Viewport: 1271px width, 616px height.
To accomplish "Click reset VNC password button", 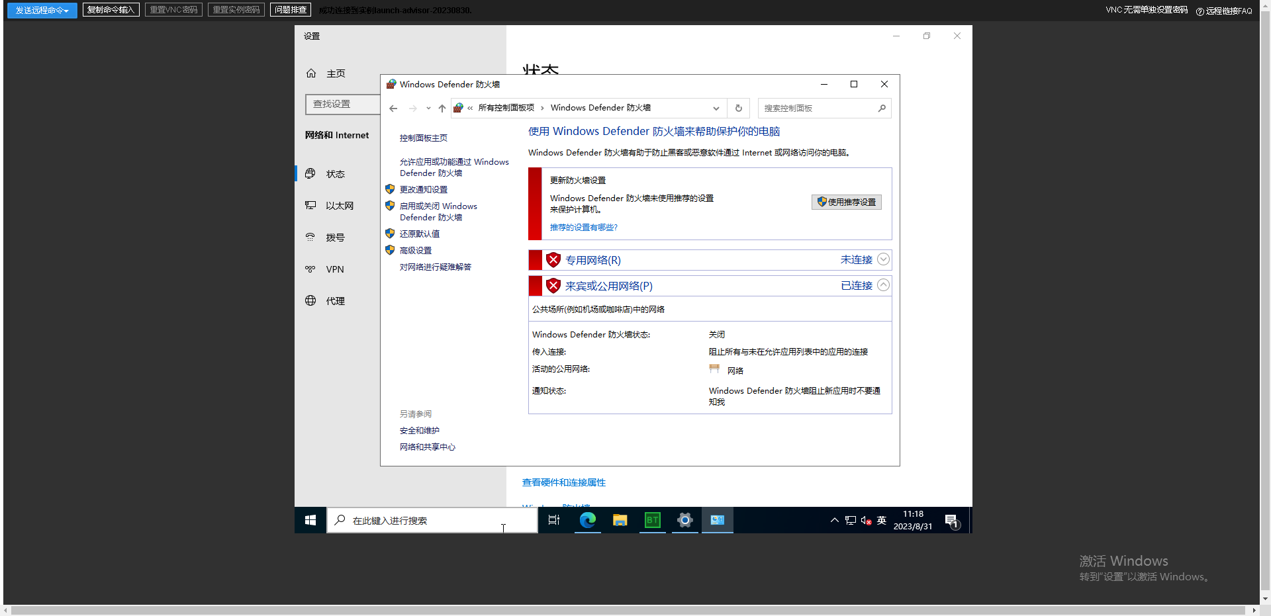I will 173,10.
